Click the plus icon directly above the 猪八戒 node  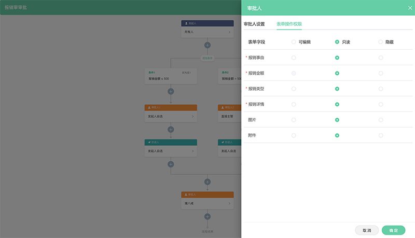pyautogui.click(x=208, y=182)
